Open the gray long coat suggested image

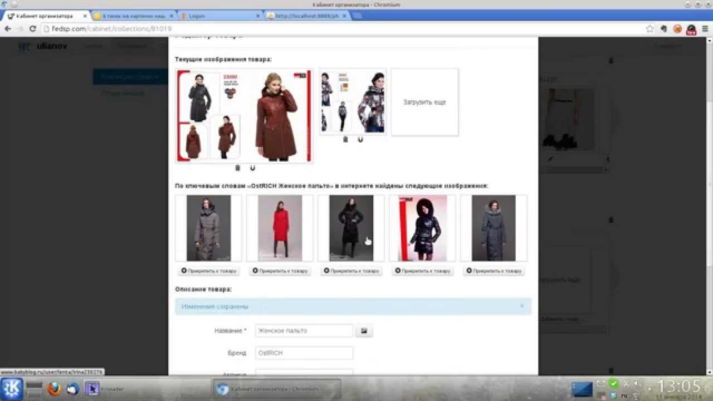tap(209, 228)
